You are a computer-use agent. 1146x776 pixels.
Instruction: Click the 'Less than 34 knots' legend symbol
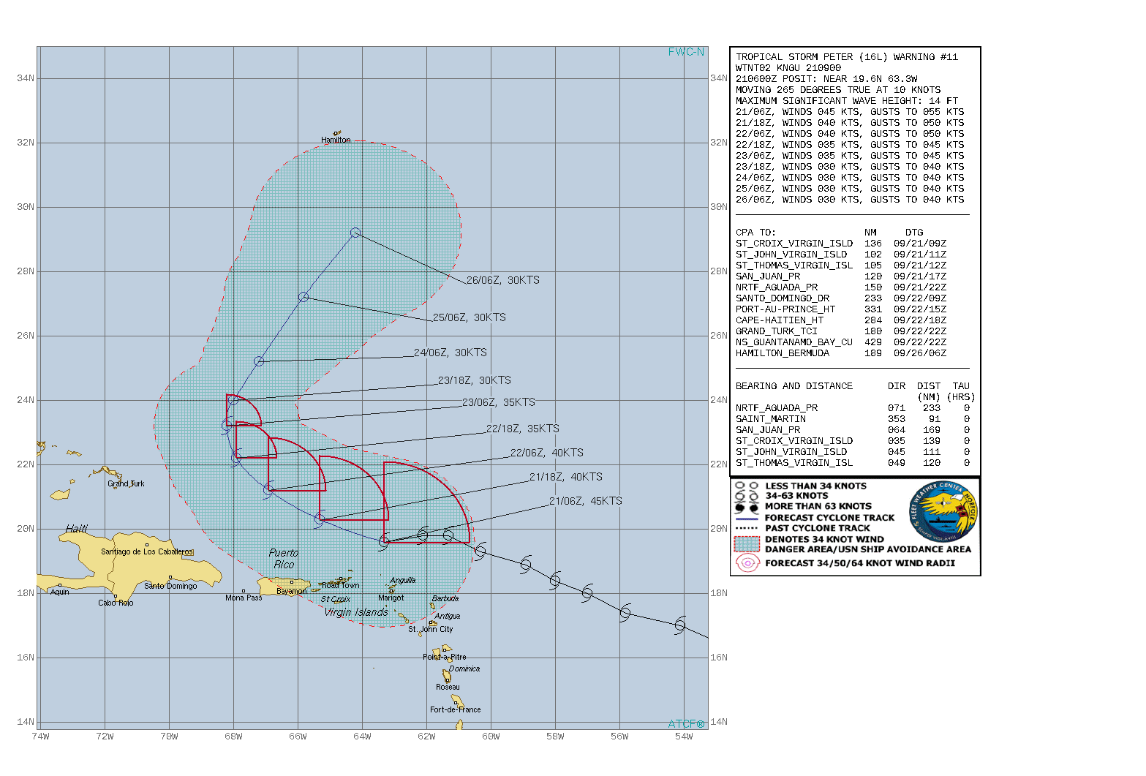coord(747,486)
